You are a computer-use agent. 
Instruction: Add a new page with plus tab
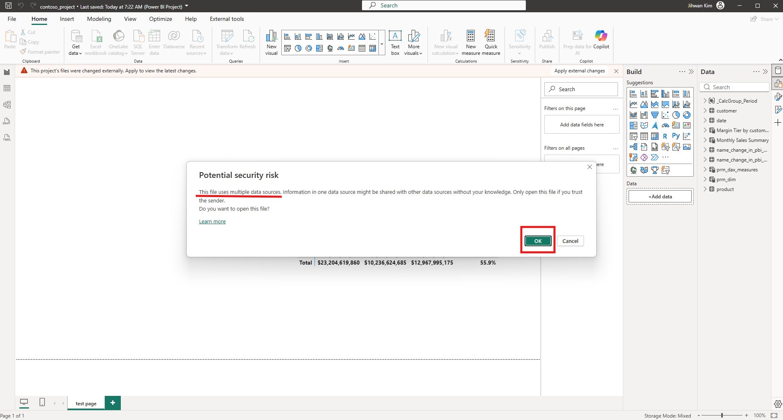(x=113, y=402)
